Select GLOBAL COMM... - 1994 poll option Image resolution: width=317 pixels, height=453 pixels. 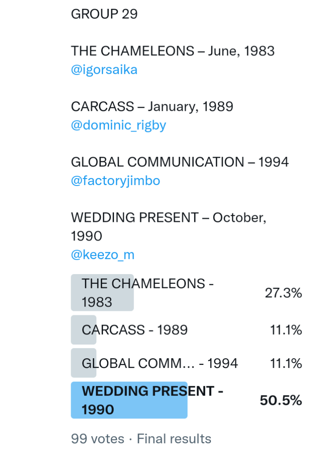(x=160, y=364)
